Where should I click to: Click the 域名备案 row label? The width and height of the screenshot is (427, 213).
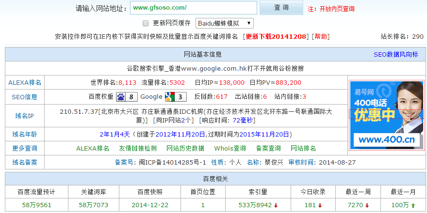point(25,163)
